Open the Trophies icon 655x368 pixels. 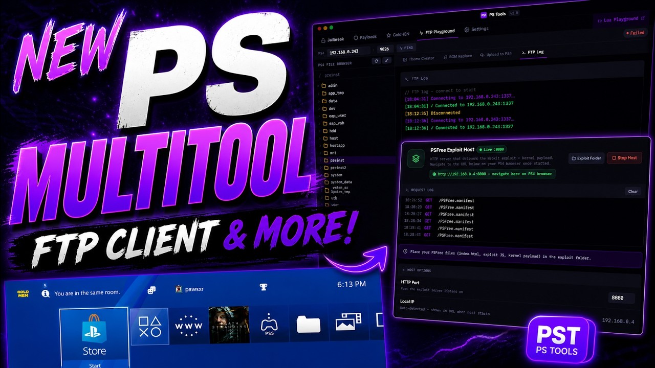click(x=264, y=287)
